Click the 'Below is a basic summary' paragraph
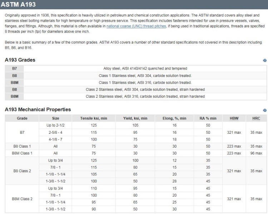268x214 pixels. click(133, 45)
